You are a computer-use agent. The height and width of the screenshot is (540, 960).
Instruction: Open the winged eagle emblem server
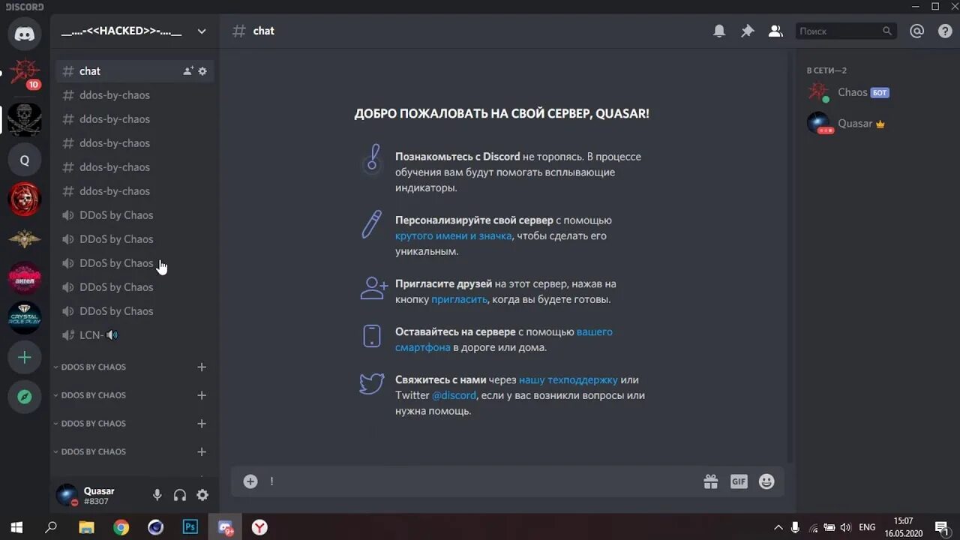pyautogui.click(x=25, y=239)
